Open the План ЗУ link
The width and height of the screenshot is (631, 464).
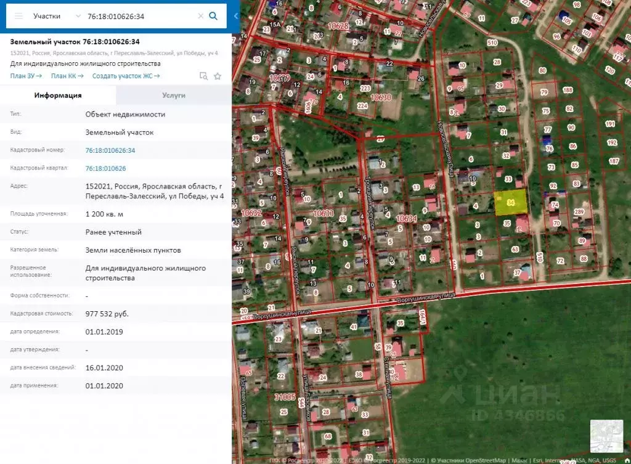coord(26,76)
